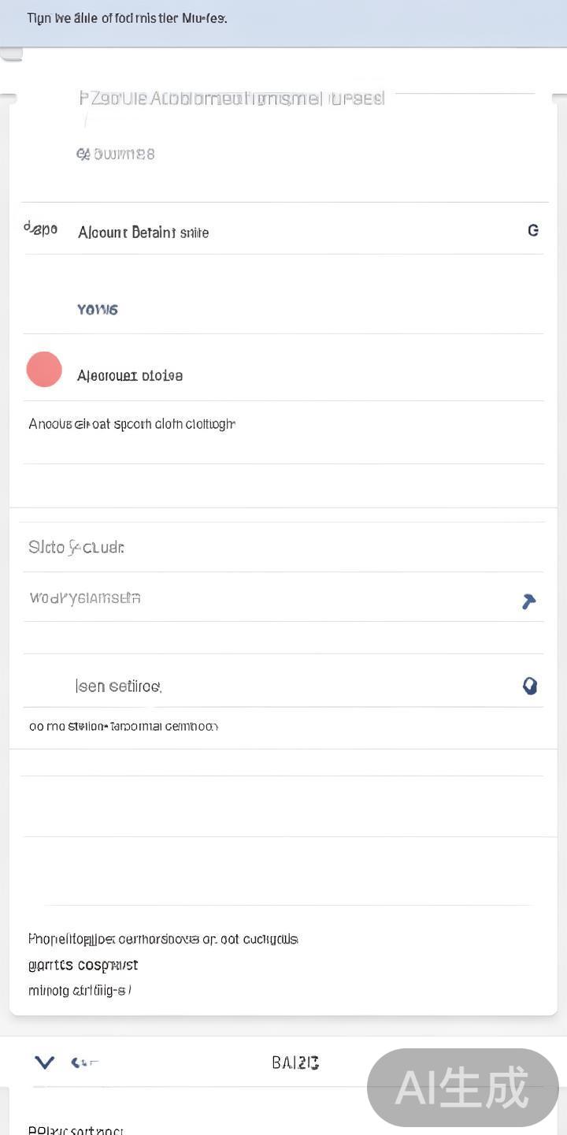Select the "Ajeorouer otoioe" list item
The width and height of the screenshot is (567, 1135).
point(130,376)
